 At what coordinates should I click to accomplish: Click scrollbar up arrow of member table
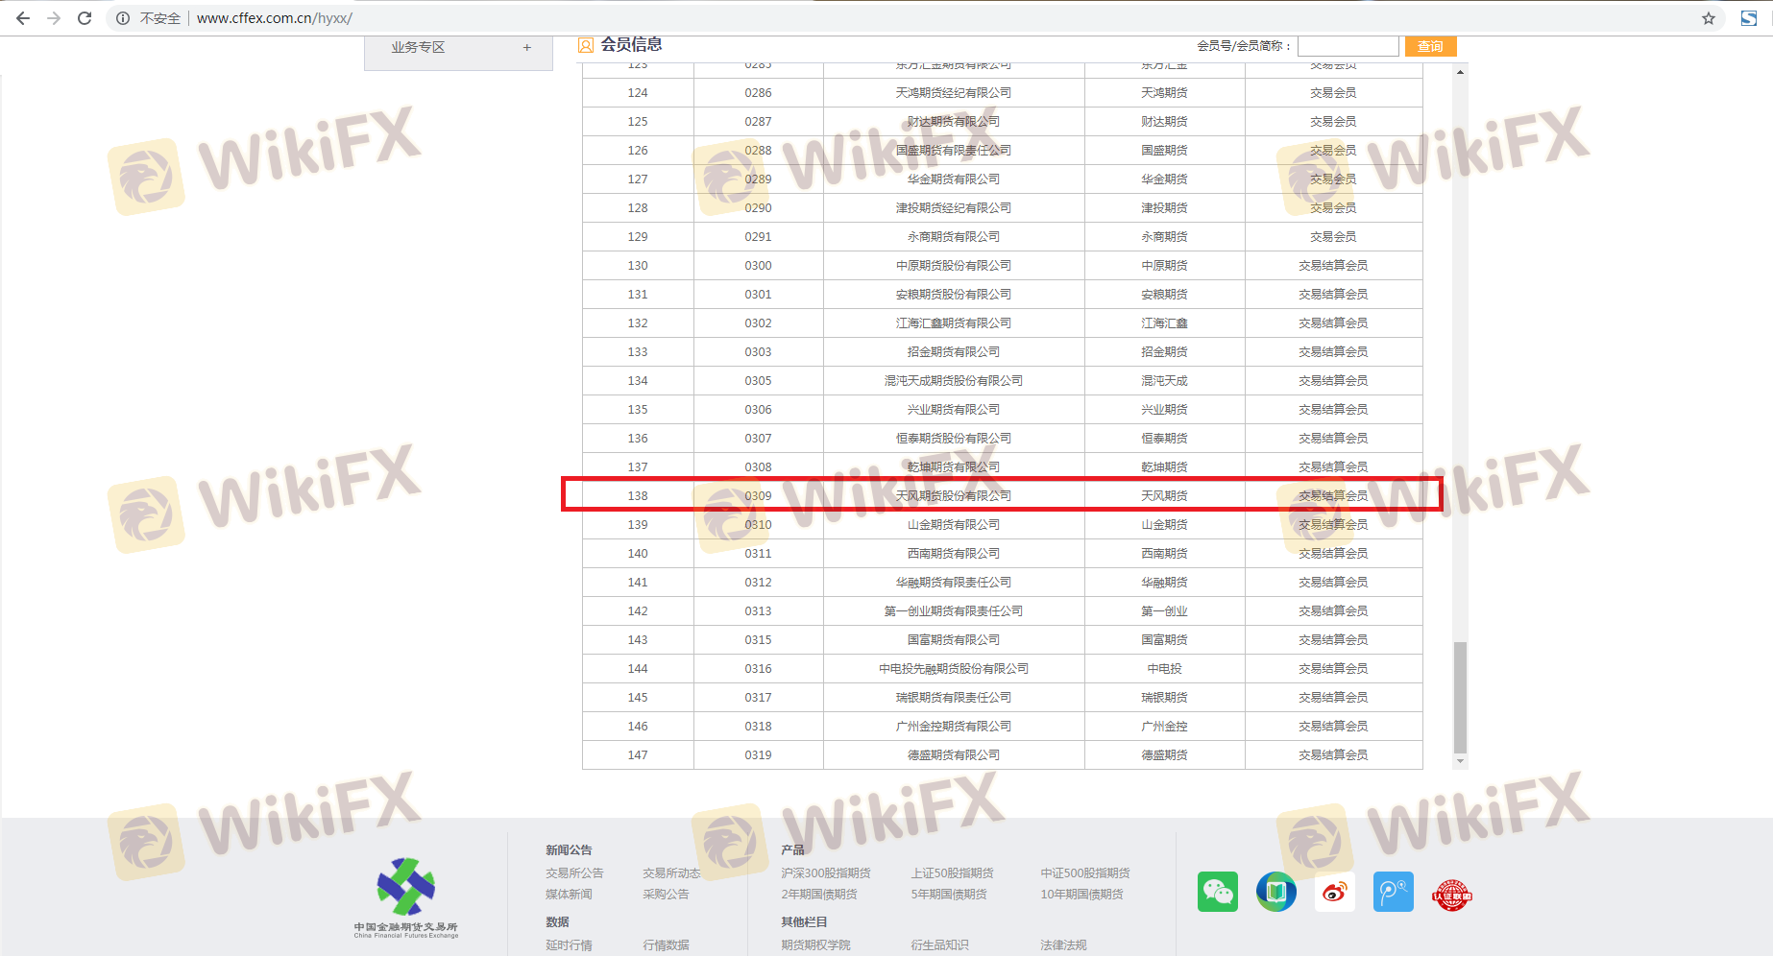[x=1460, y=72]
